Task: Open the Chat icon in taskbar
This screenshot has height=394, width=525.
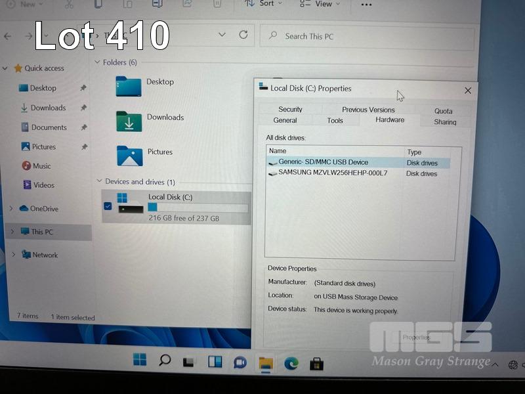Action: pos(240,362)
